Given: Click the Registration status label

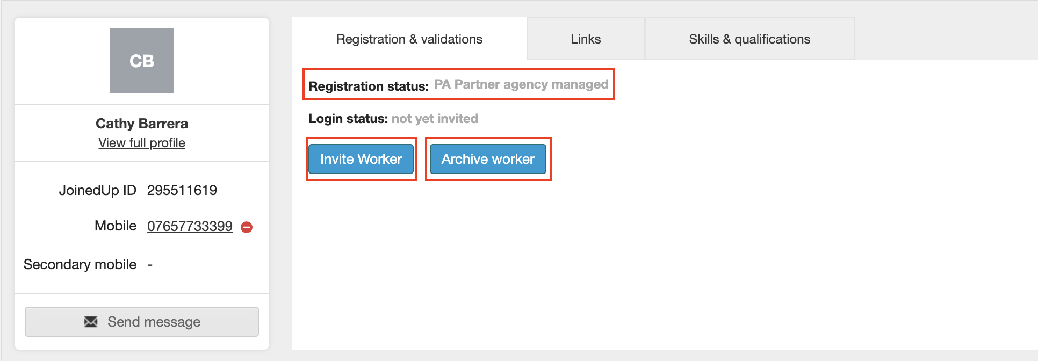Looking at the screenshot, I should click(369, 86).
